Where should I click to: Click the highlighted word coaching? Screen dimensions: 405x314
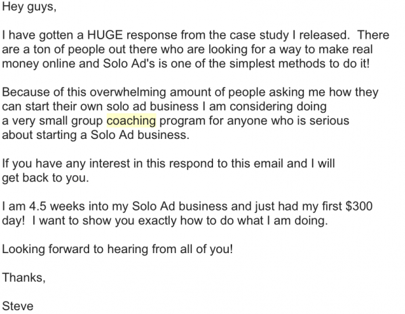point(131,121)
